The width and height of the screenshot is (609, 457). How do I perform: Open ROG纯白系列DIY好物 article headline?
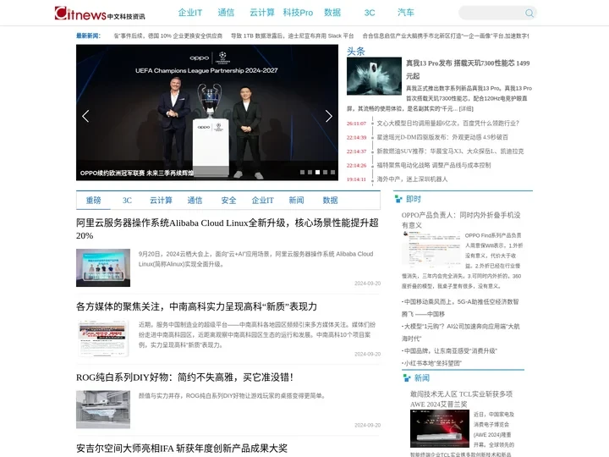184,377
